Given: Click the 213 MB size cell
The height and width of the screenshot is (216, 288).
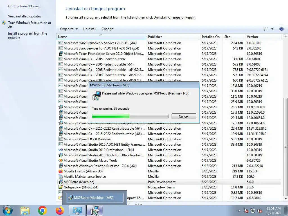Looking at the screenshot, I should 237,166.
